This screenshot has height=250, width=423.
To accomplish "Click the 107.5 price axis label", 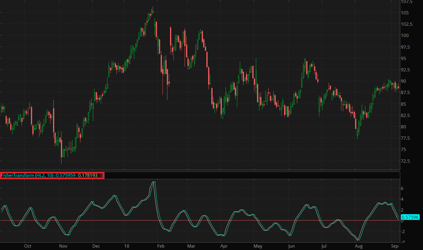I will (407, 1).
